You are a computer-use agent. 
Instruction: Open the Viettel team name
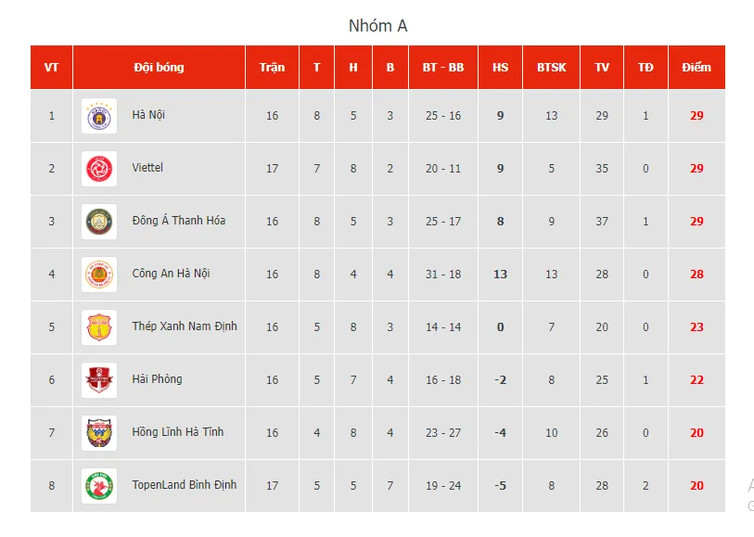(x=147, y=168)
